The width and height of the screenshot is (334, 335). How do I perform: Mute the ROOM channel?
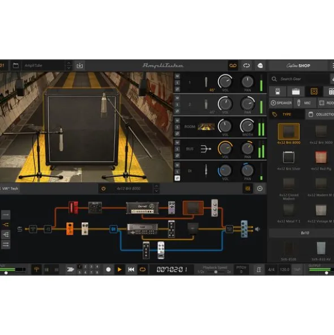point(177,121)
